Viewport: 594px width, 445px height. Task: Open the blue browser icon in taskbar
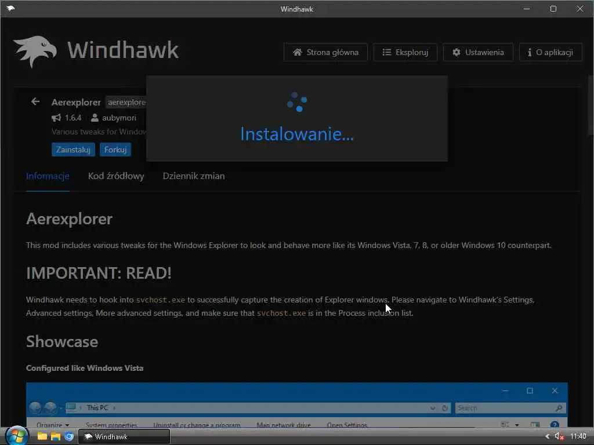(69, 436)
